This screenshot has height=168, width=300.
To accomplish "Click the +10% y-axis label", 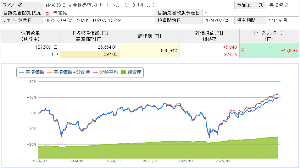I will pyautogui.click(x=31, y=97).
